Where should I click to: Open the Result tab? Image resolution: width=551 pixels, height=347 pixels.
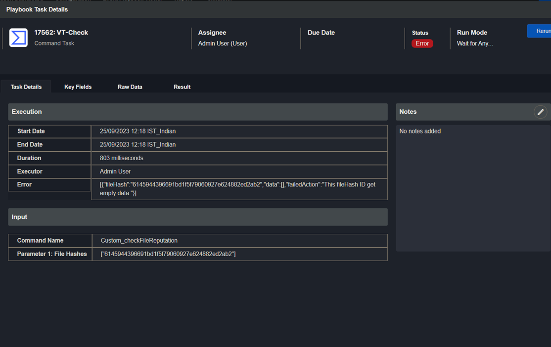182,87
